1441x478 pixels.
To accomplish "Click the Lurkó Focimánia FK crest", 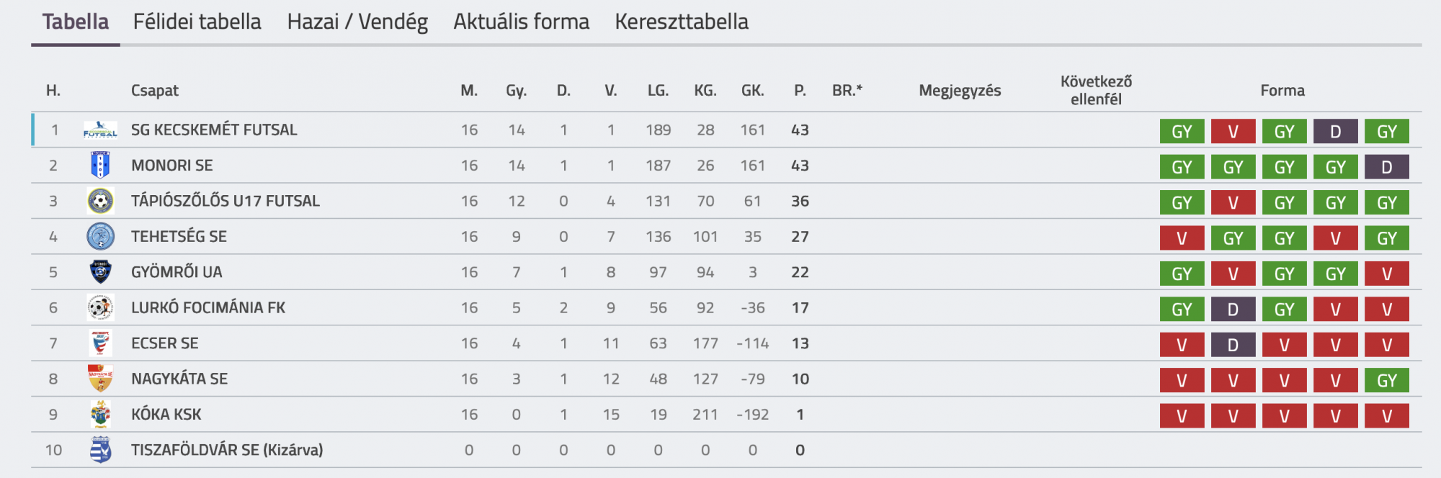I will pyautogui.click(x=100, y=308).
